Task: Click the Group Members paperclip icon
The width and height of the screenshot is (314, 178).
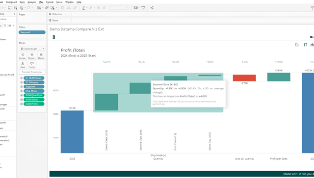Action: tap(90, 8)
